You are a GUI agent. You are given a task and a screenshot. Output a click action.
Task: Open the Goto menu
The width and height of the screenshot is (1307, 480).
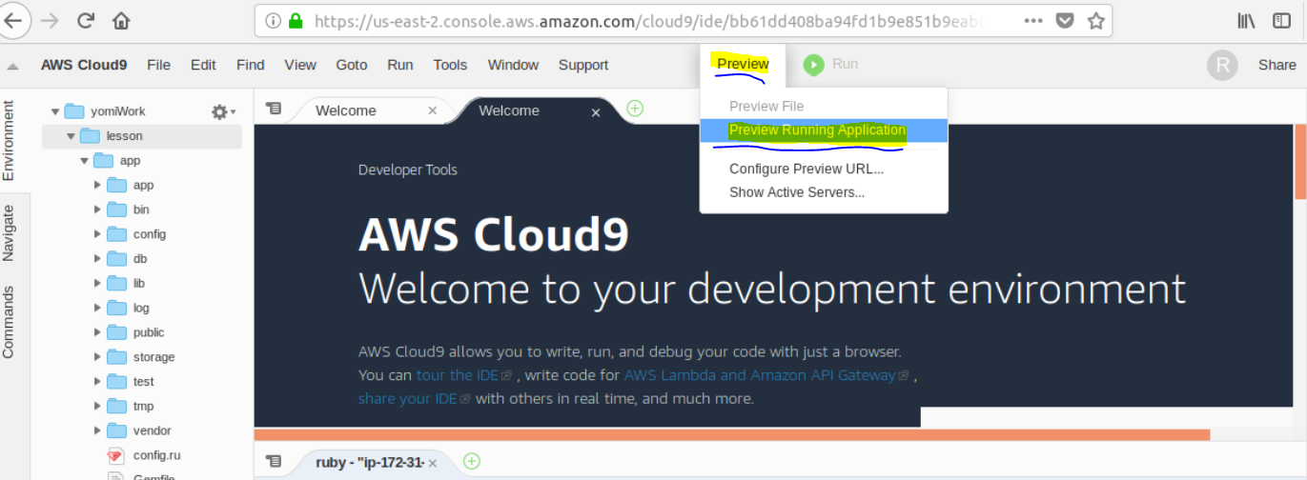pyautogui.click(x=352, y=65)
